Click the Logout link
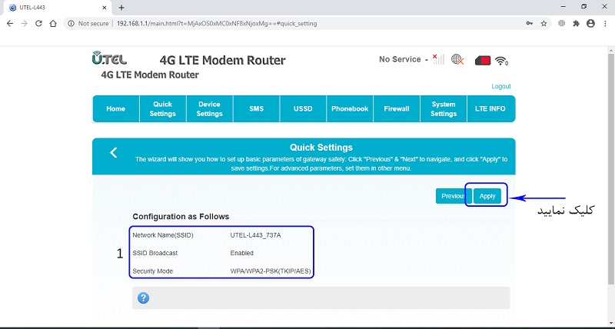 (501, 86)
